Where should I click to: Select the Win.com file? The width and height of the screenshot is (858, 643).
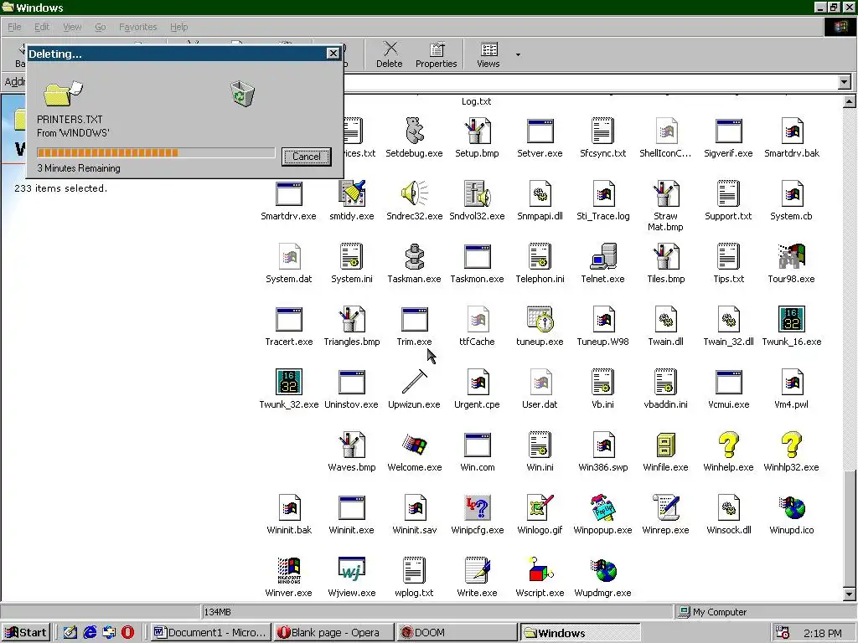coord(477,453)
